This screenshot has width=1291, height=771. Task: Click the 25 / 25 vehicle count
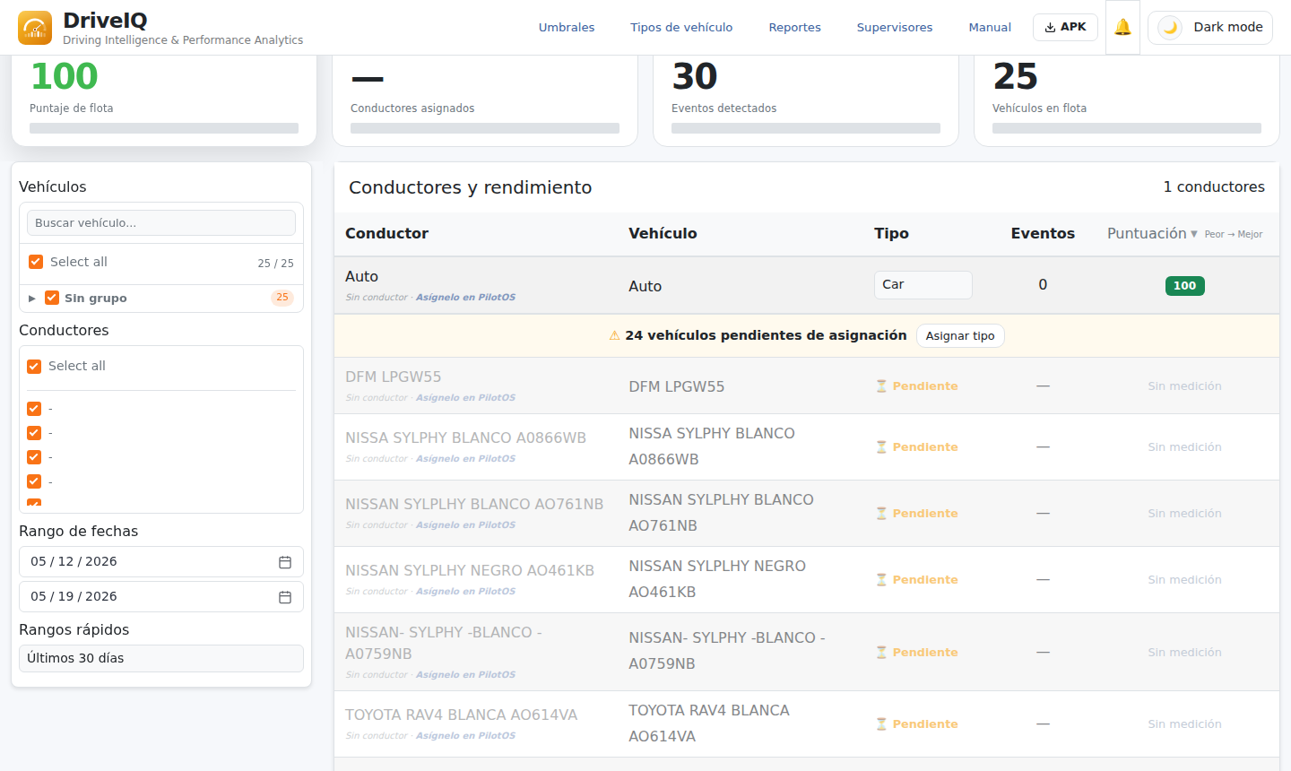(x=275, y=264)
